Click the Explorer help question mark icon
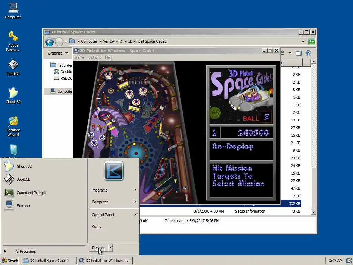The image size is (353, 265). pos(309,53)
